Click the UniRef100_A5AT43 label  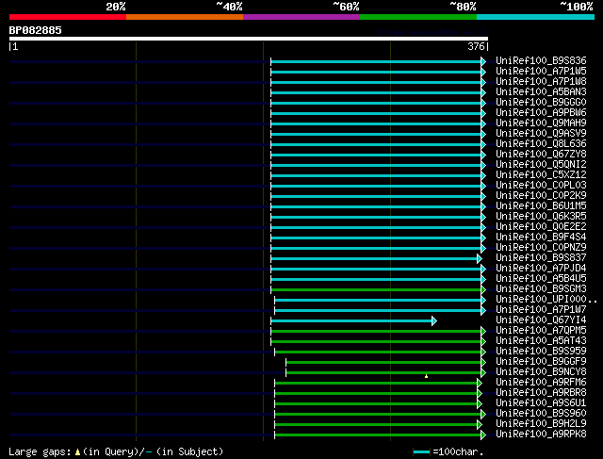click(x=541, y=341)
